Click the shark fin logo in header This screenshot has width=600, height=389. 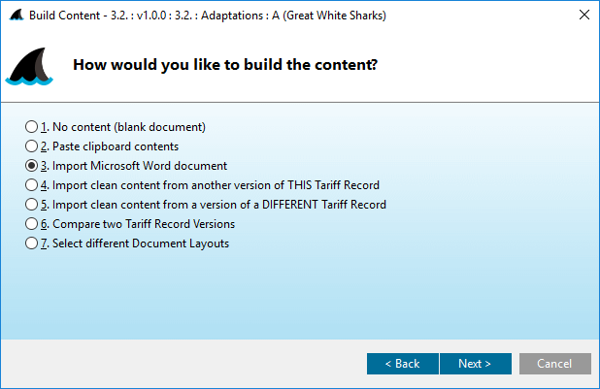35,67
